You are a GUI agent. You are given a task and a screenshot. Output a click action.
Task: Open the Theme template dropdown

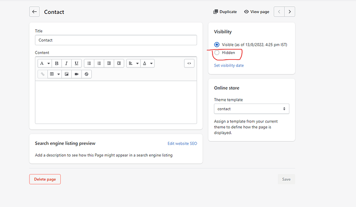[251, 109]
